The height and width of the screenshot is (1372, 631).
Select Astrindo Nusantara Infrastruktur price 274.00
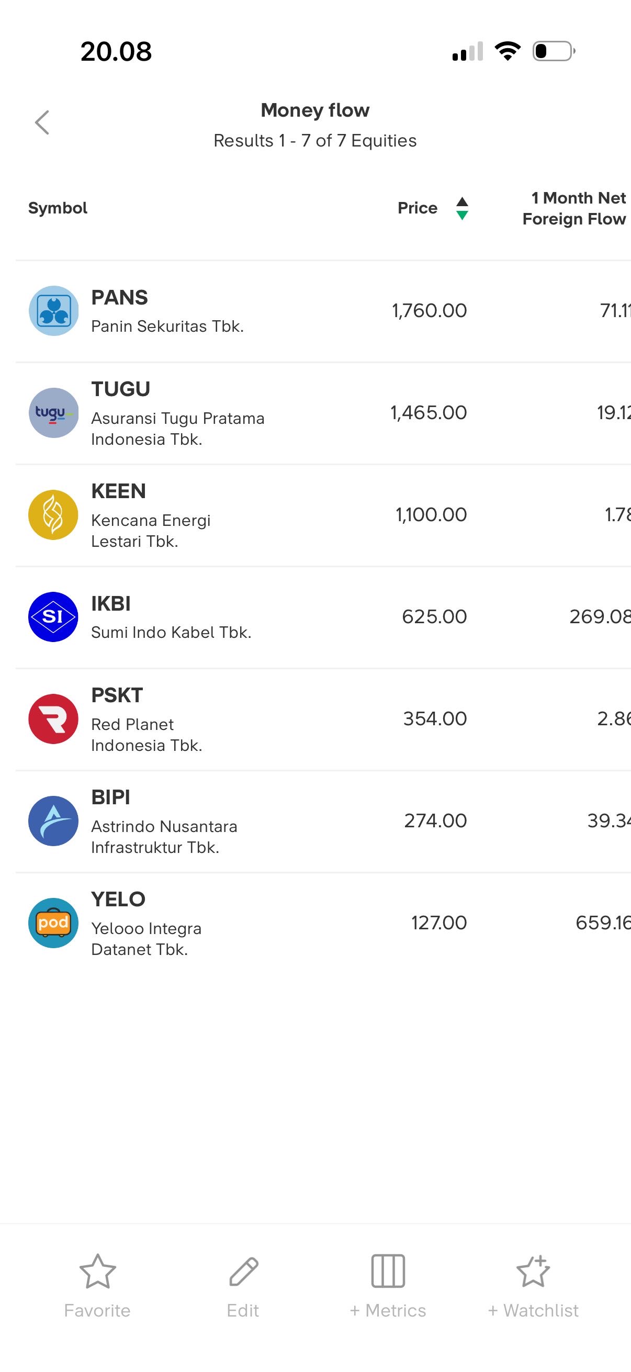435,821
